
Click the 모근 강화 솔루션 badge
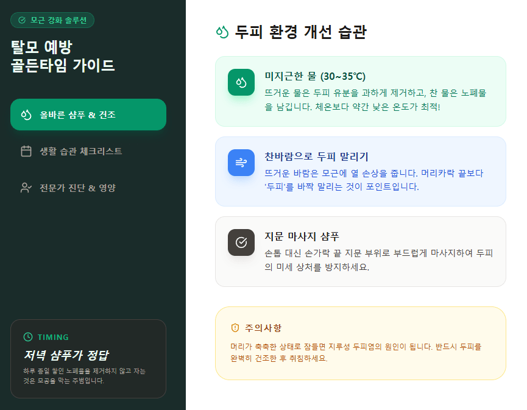(x=52, y=20)
